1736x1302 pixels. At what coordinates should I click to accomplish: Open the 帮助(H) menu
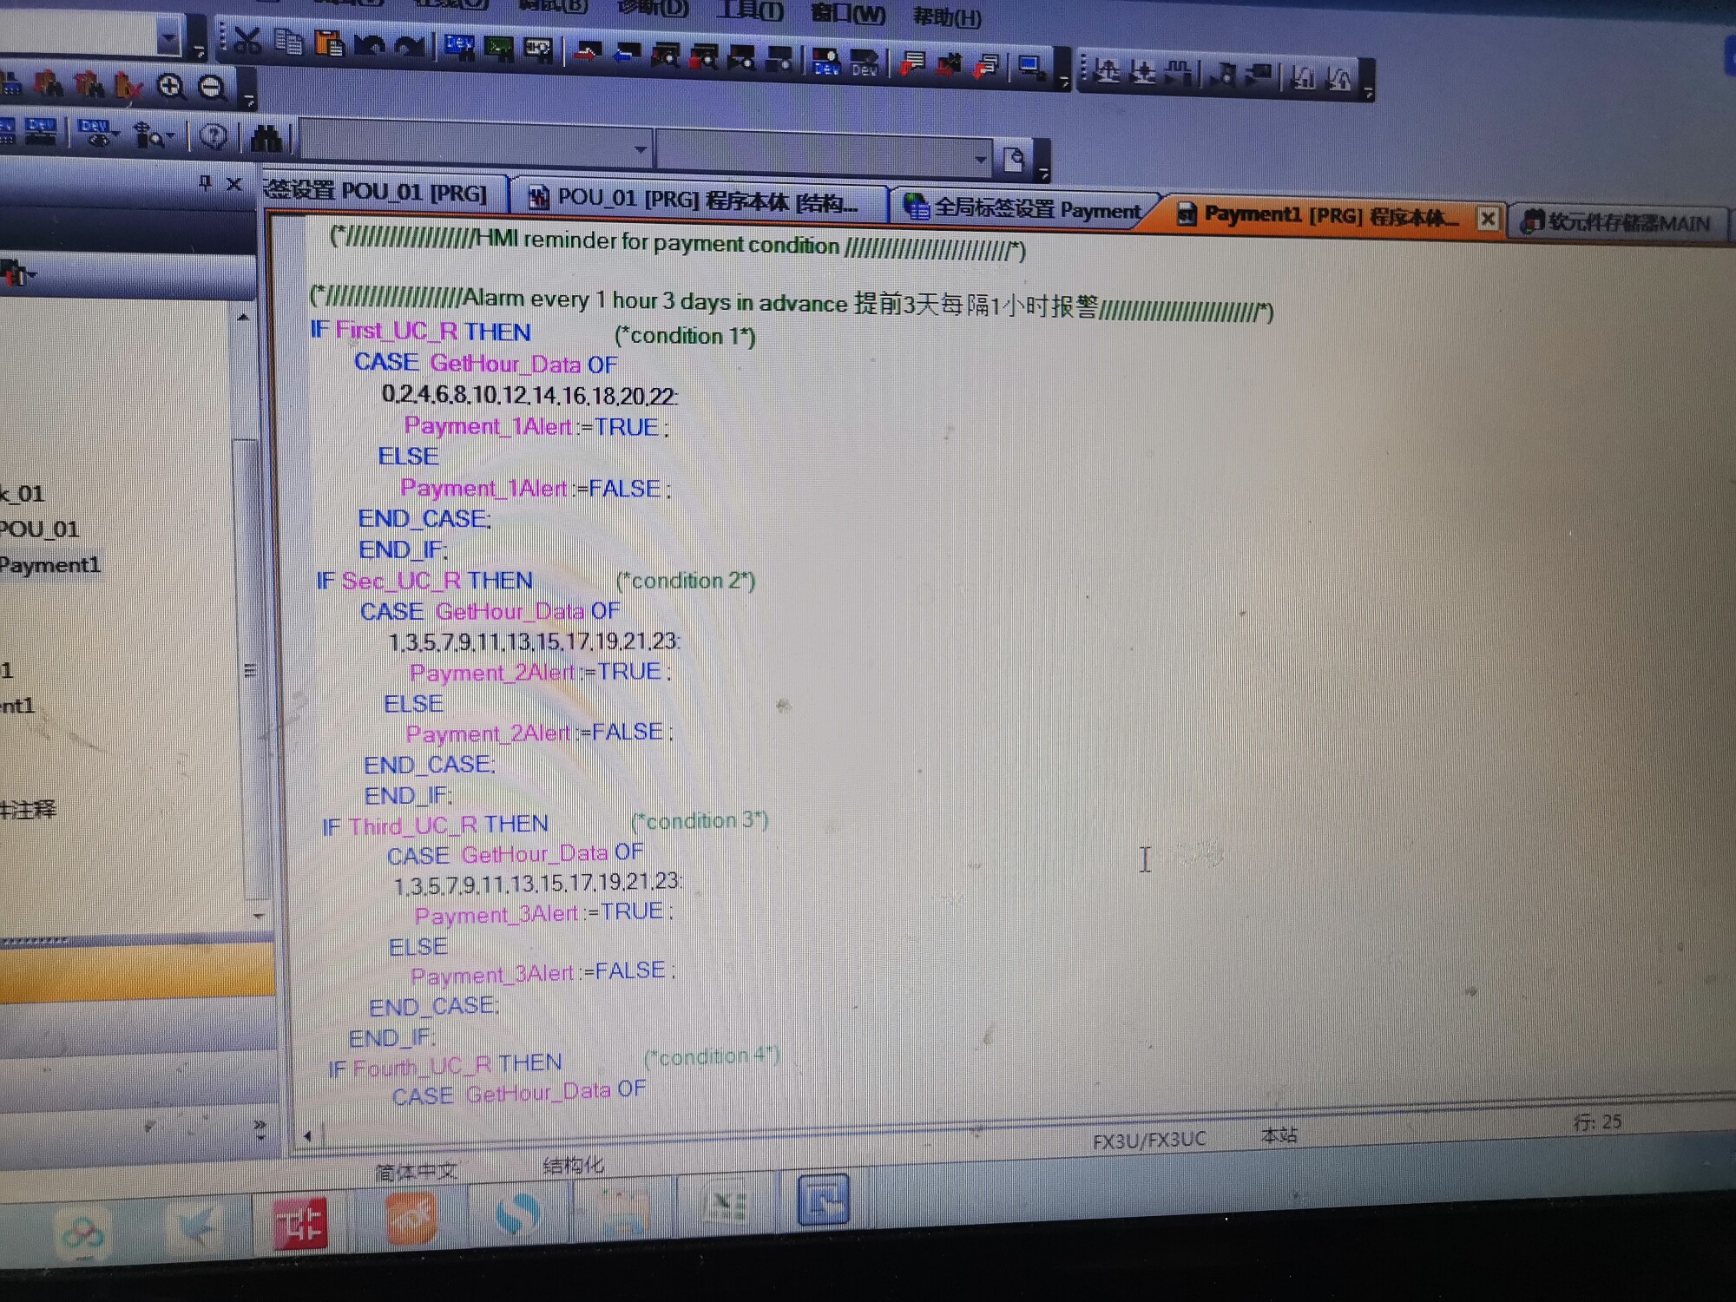947,17
